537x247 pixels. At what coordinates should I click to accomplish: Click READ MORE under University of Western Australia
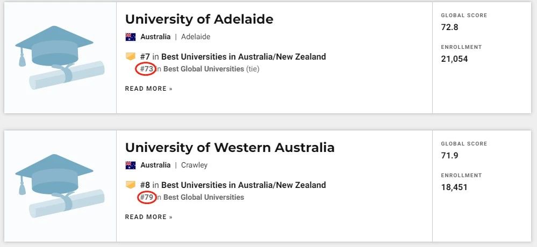click(149, 217)
